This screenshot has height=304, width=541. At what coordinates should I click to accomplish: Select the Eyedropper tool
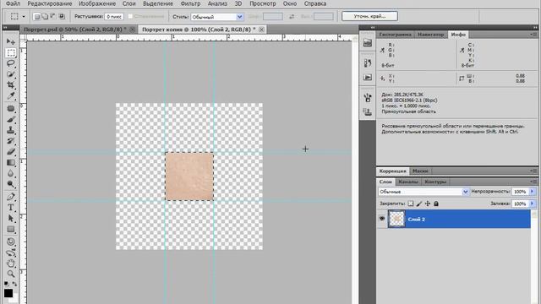[11, 95]
